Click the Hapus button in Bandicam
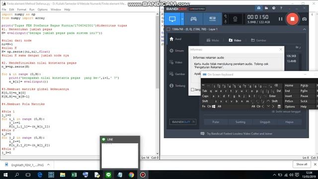 click(289, 122)
